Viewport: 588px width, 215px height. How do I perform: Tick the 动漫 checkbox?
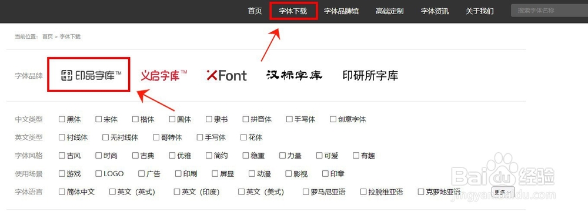[251, 173]
